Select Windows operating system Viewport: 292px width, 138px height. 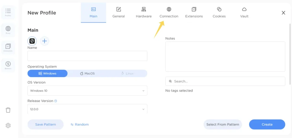[x=48, y=73]
